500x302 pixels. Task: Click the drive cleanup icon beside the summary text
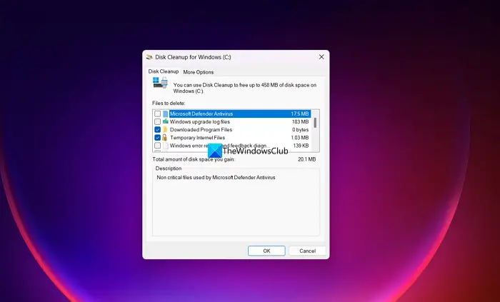[160, 83]
